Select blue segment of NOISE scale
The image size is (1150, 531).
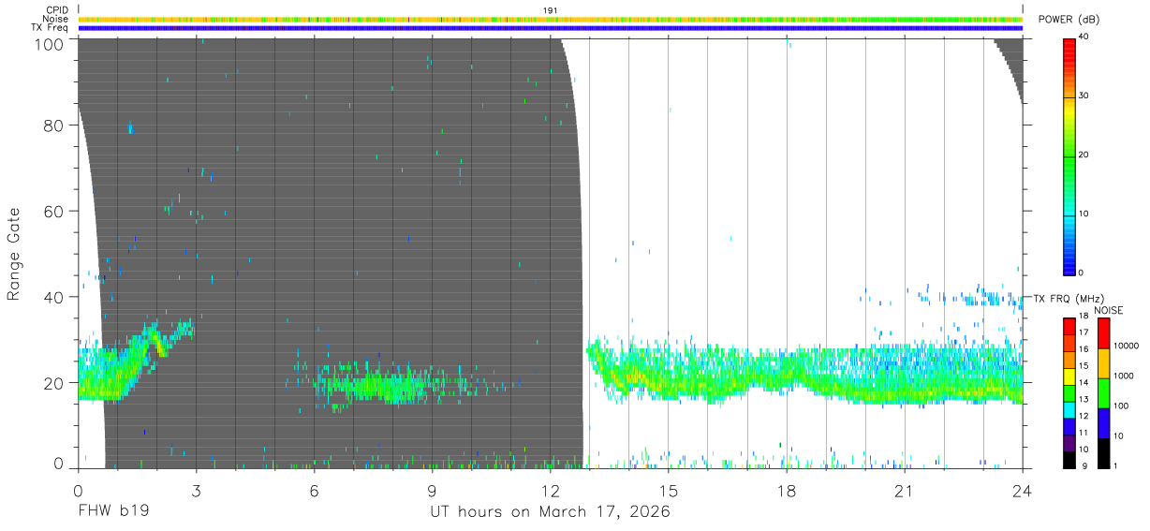point(1103,423)
